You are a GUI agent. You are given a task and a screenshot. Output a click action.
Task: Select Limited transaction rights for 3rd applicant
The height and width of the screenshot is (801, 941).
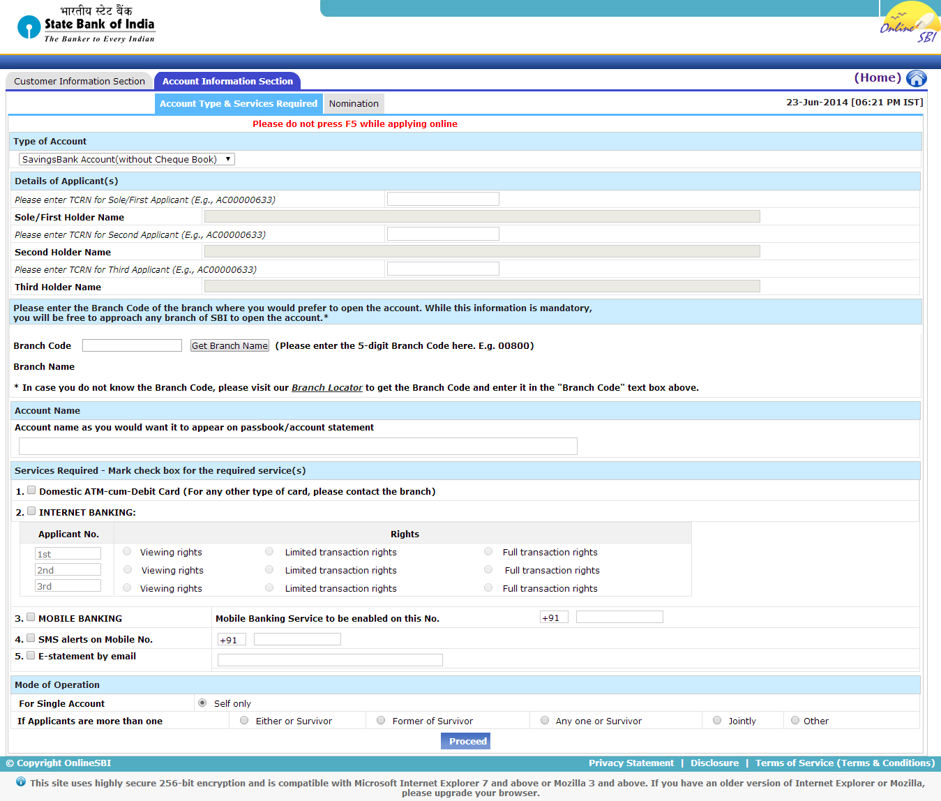click(x=269, y=587)
